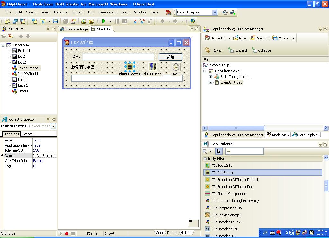Click the help contents book icon
The width and height of the screenshot is (329, 238).
(x=192, y=21)
